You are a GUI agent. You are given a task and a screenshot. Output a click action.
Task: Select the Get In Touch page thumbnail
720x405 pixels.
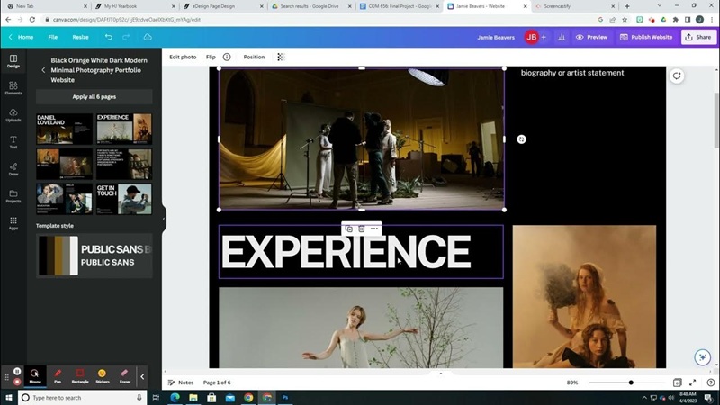click(x=124, y=199)
